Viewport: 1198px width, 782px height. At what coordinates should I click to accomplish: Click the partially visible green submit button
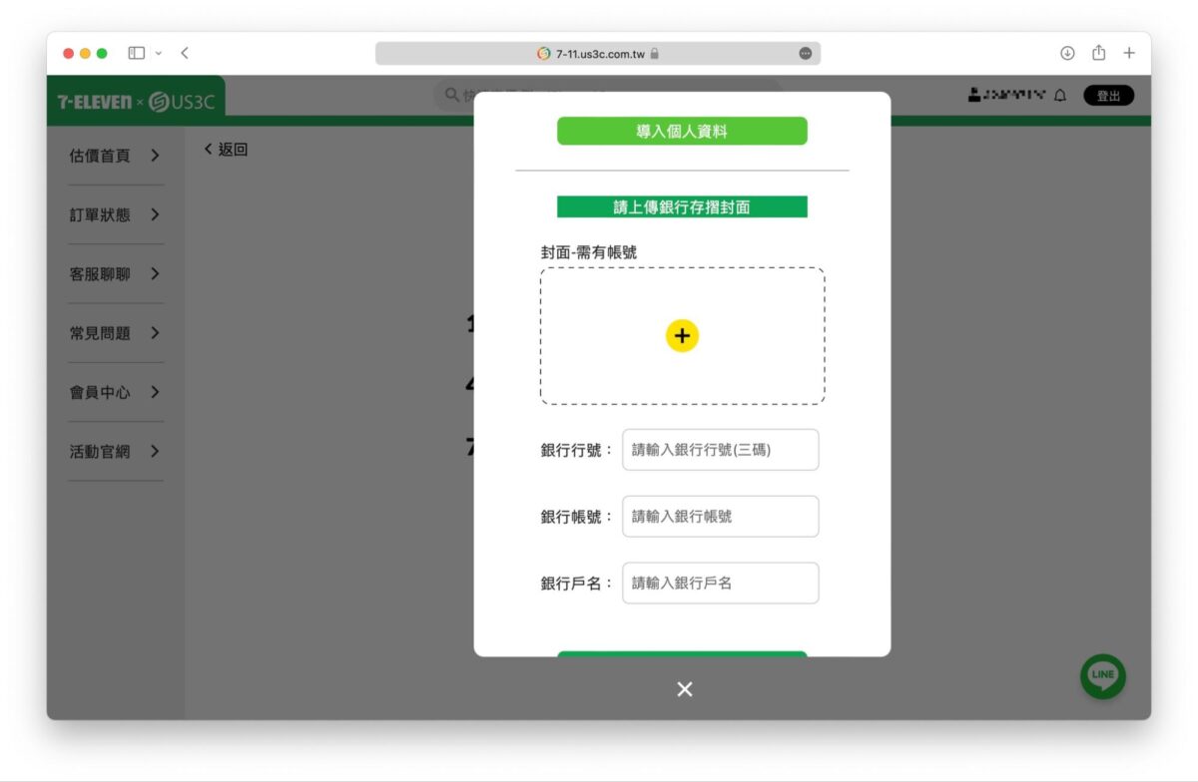click(x=682, y=653)
